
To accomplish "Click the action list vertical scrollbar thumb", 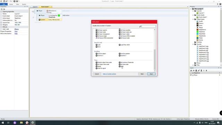I will pyautogui.click(x=155, y=59).
